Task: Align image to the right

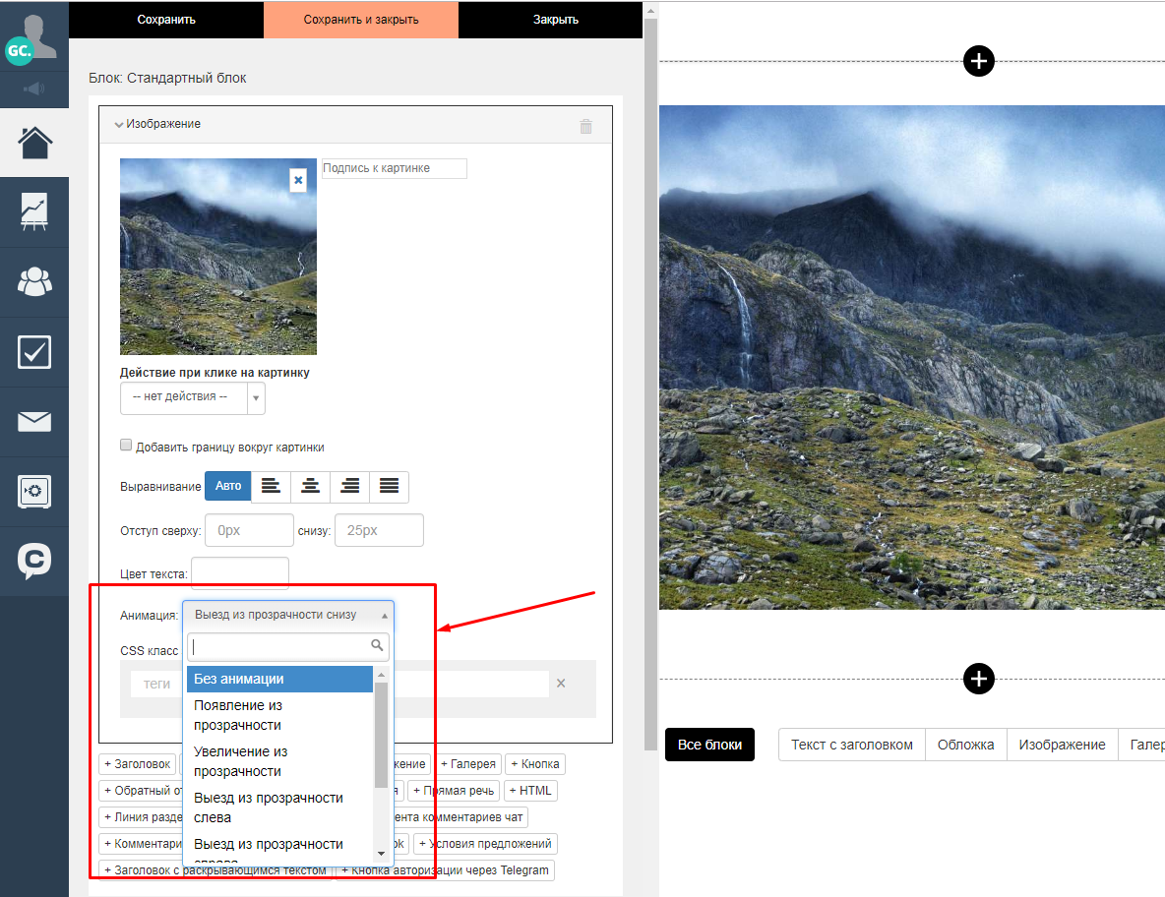Action: click(x=350, y=487)
